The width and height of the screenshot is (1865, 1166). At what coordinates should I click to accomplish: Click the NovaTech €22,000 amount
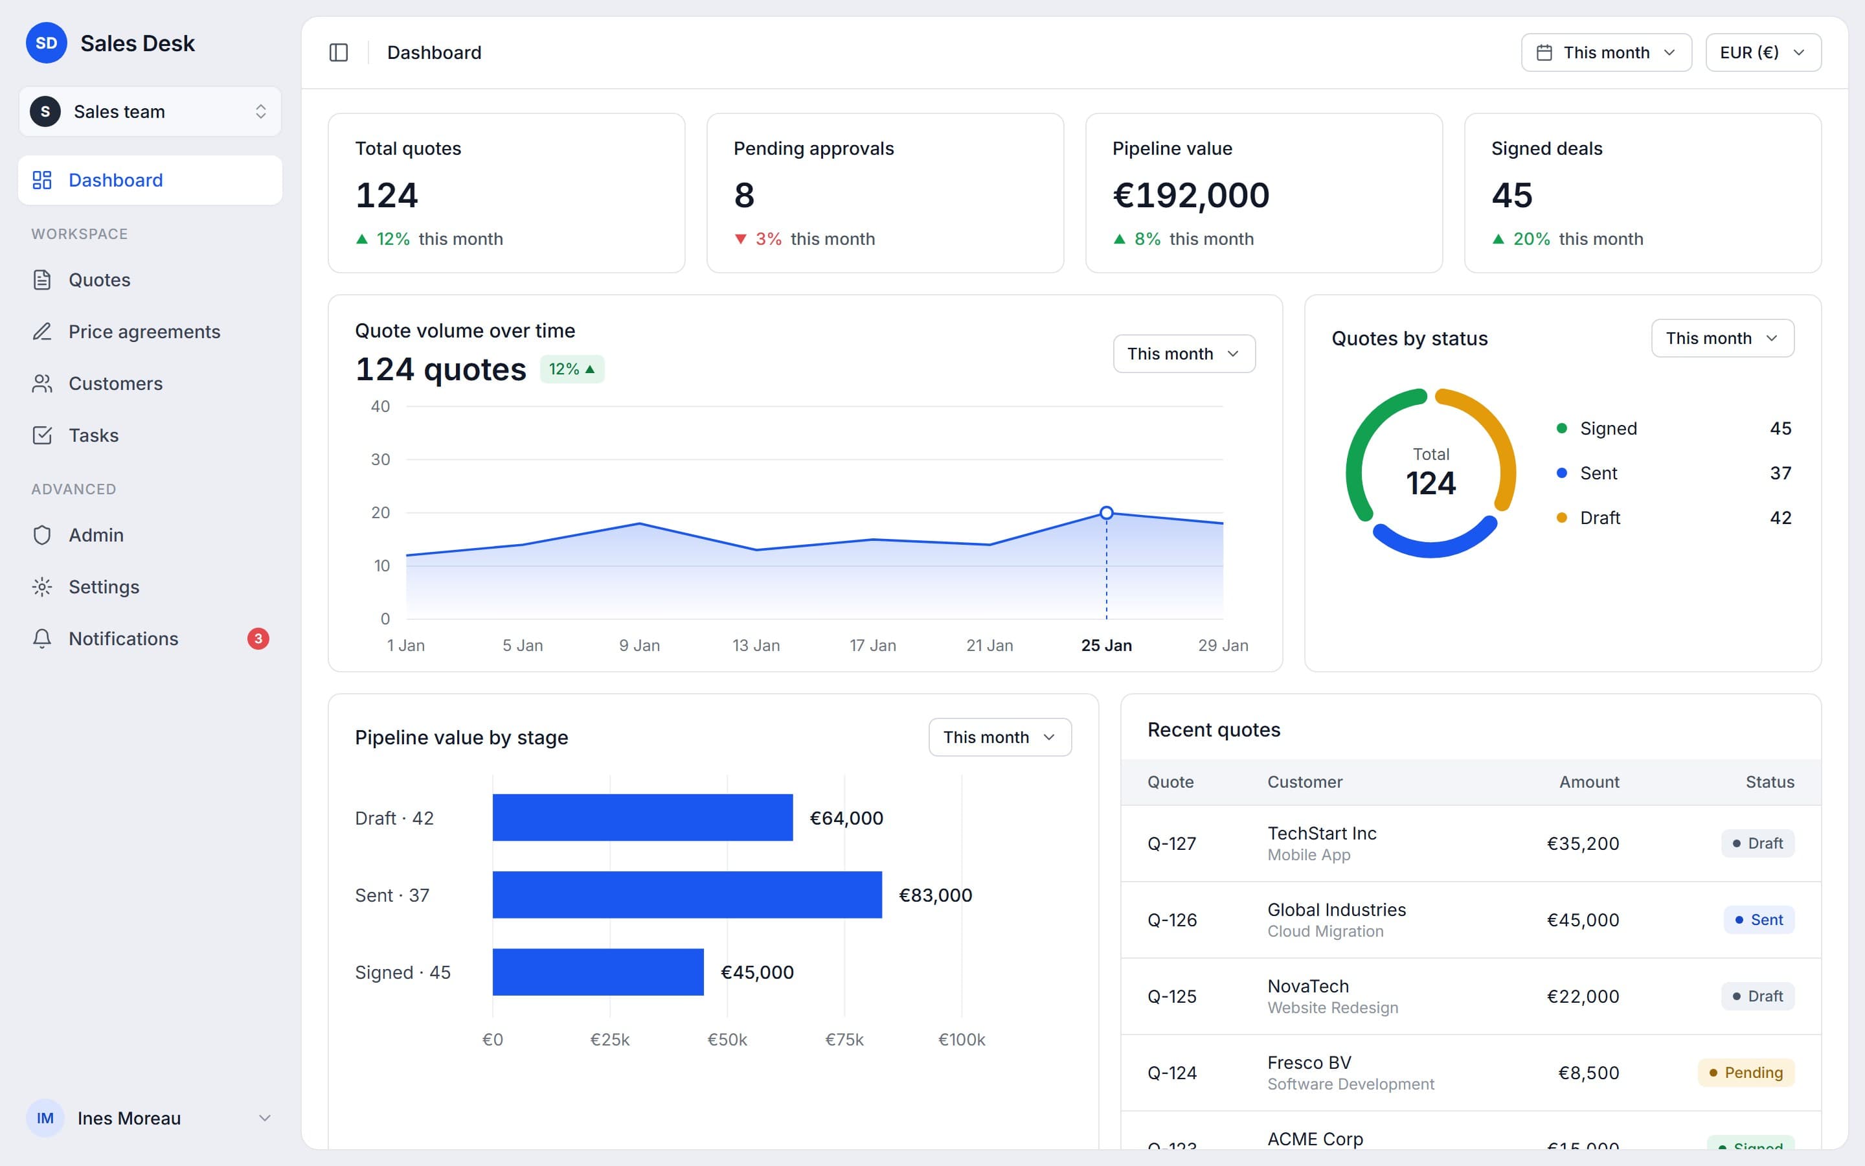[x=1583, y=996]
